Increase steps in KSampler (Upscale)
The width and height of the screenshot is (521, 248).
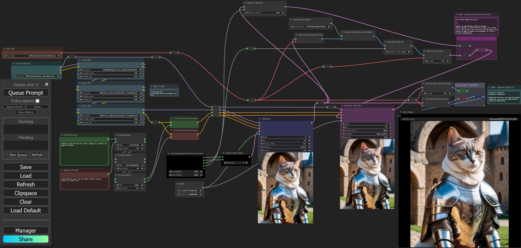tap(391, 124)
